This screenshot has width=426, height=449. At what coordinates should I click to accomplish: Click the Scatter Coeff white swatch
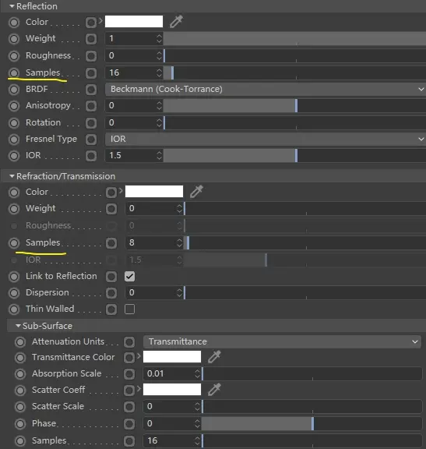point(172,390)
